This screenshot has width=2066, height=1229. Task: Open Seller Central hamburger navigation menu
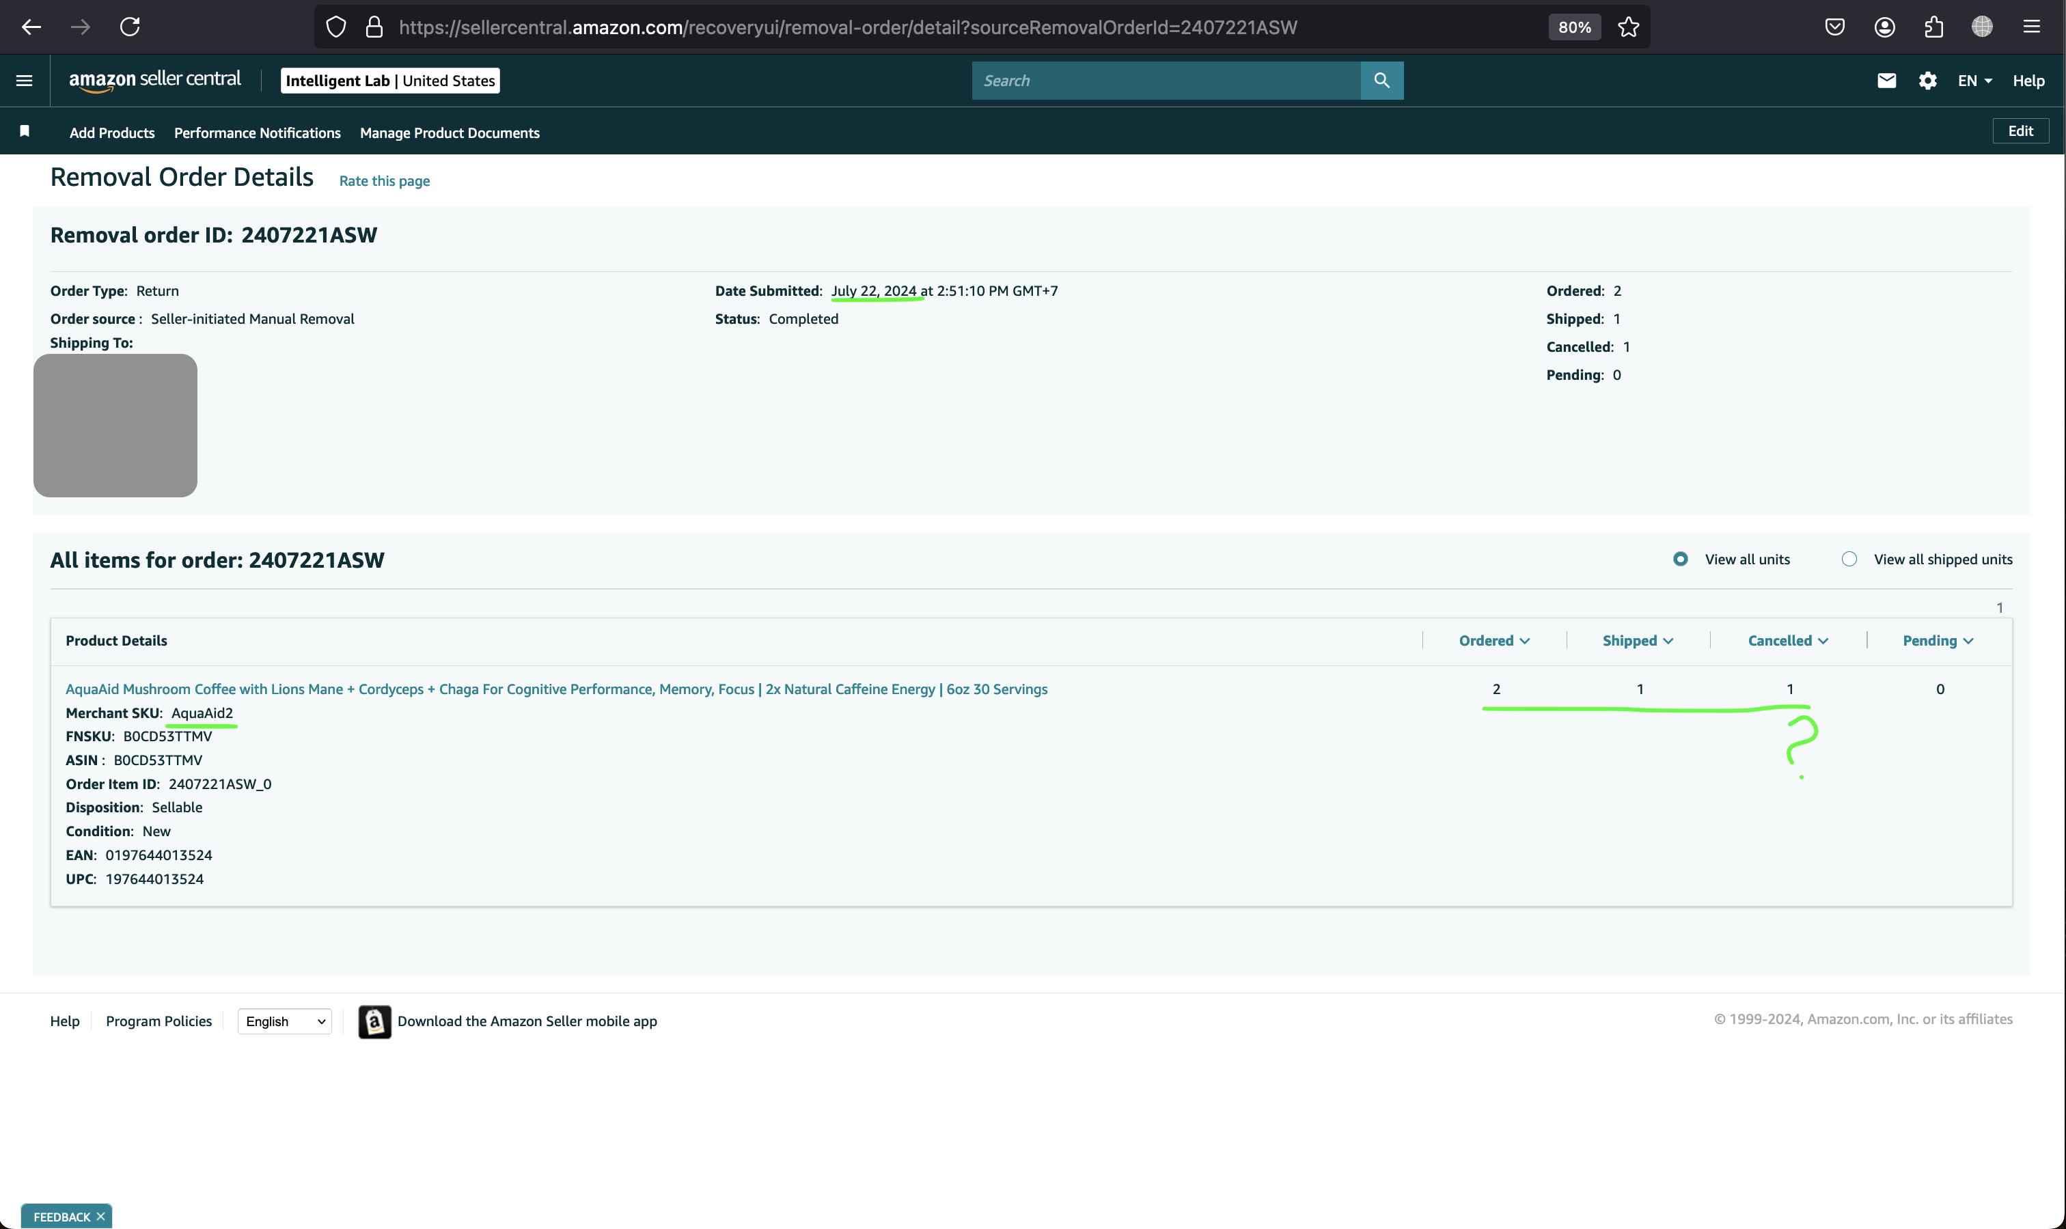point(24,81)
